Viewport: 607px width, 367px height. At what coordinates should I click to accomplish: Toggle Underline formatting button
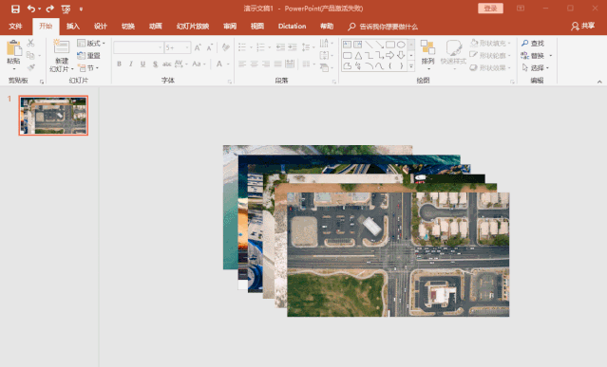click(142, 64)
